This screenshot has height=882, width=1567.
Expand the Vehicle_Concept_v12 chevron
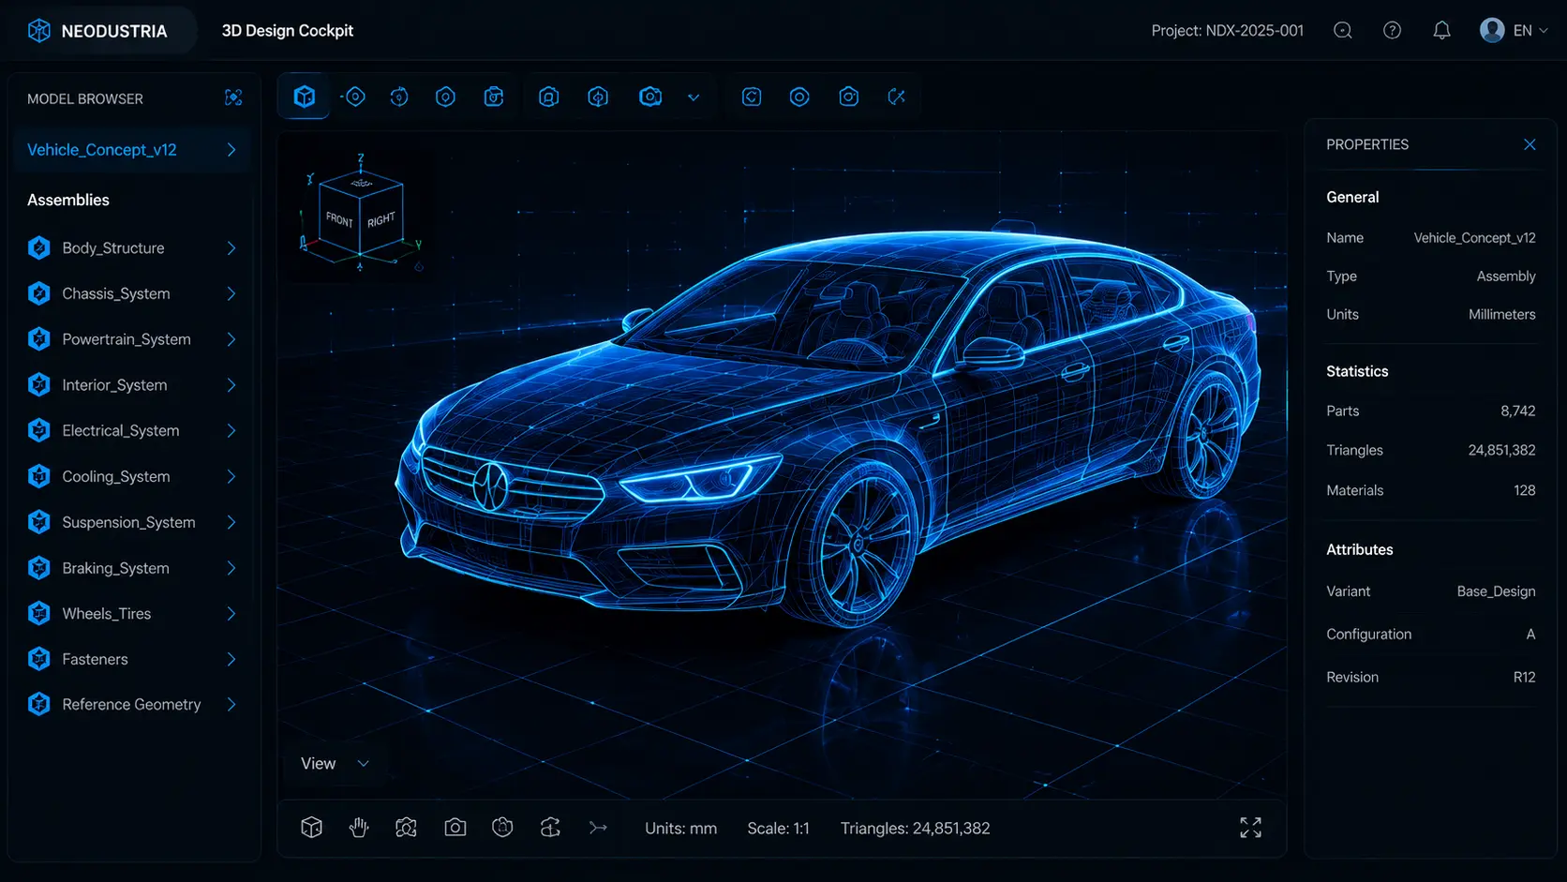point(231,150)
